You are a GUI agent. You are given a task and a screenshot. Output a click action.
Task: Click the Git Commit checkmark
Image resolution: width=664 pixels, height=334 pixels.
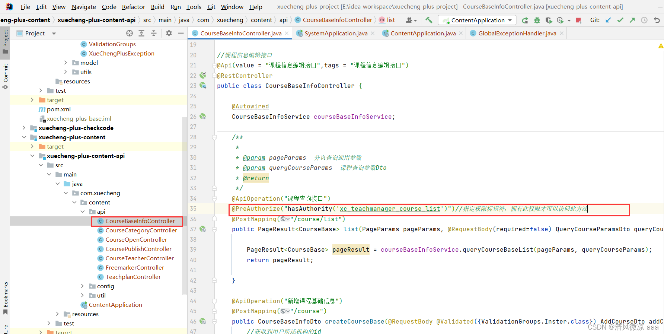coord(620,20)
